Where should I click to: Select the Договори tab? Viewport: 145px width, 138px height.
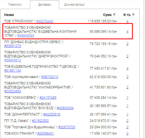pyautogui.click(x=45, y=5)
